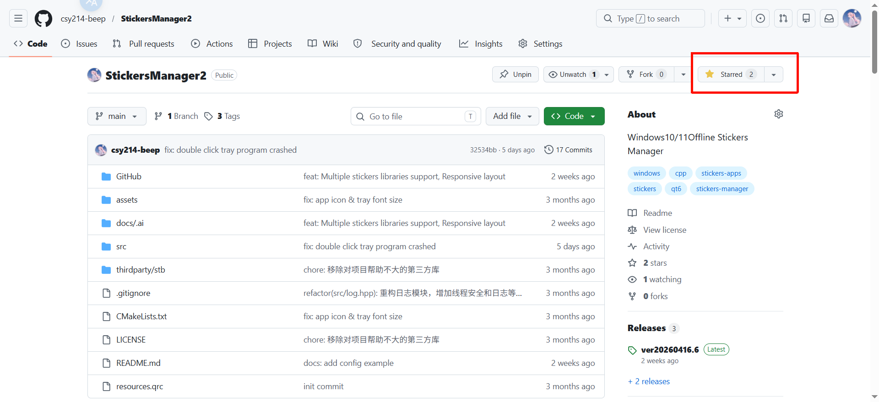
Task: Click the src folder icon
Action: tap(106, 247)
